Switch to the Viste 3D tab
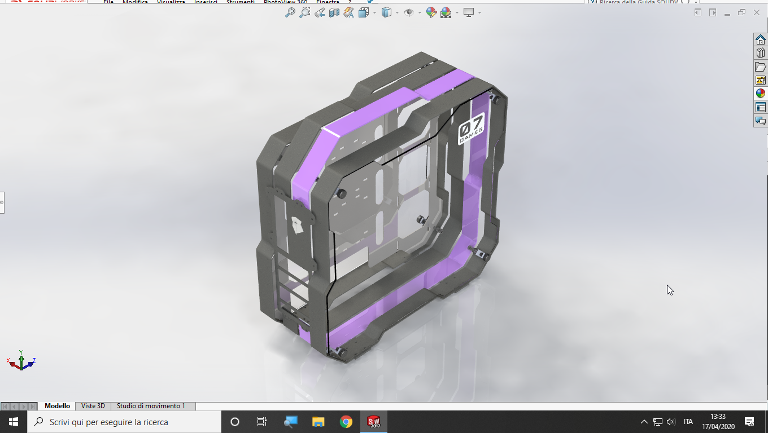Viewport: 768px width, 433px height. coord(93,406)
